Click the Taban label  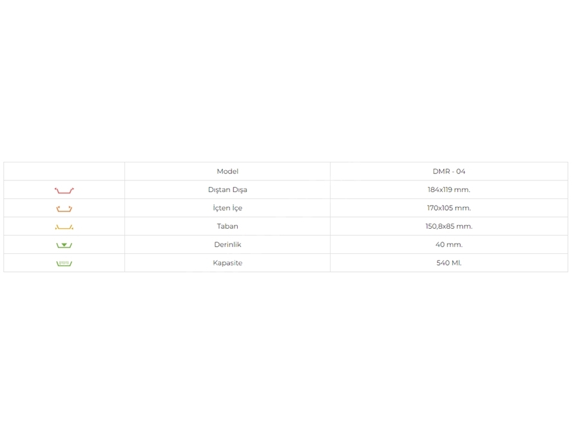click(x=227, y=226)
